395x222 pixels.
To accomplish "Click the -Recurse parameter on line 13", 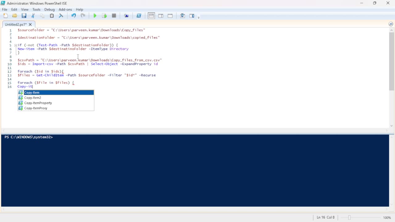I will (147, 75).
